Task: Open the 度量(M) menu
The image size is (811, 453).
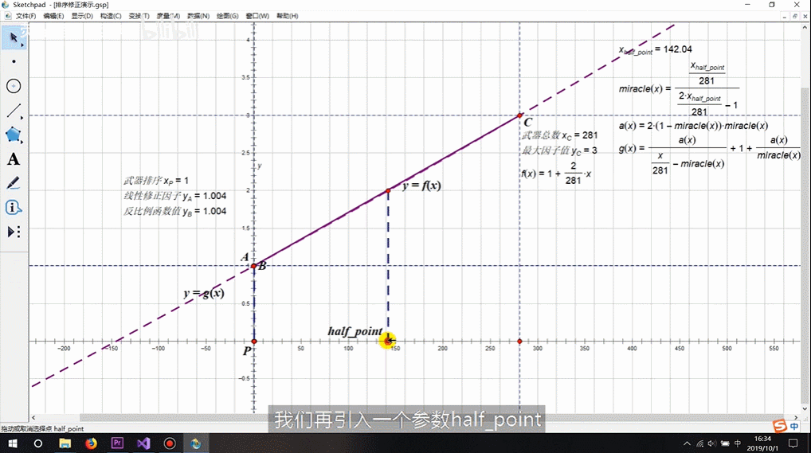Action: (169, 16)
